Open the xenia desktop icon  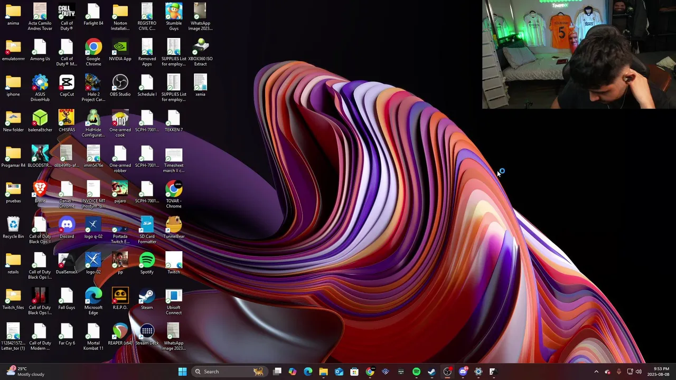[x=200, y=85]
